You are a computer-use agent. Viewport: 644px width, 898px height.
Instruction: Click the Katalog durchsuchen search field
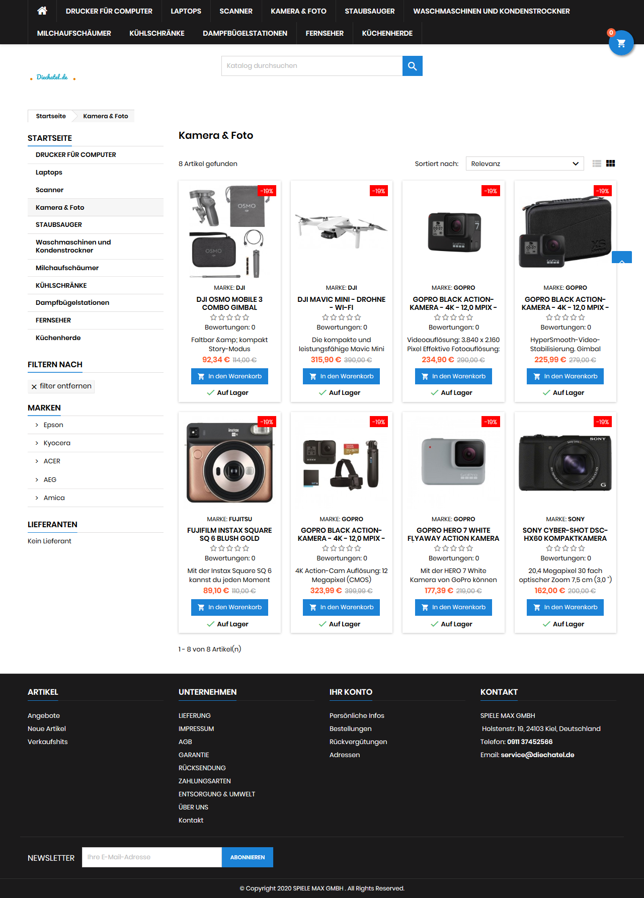tap(312, 66)
